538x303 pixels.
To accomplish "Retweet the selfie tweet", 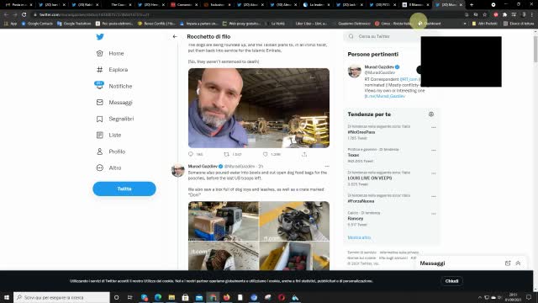I will (226, 154).
